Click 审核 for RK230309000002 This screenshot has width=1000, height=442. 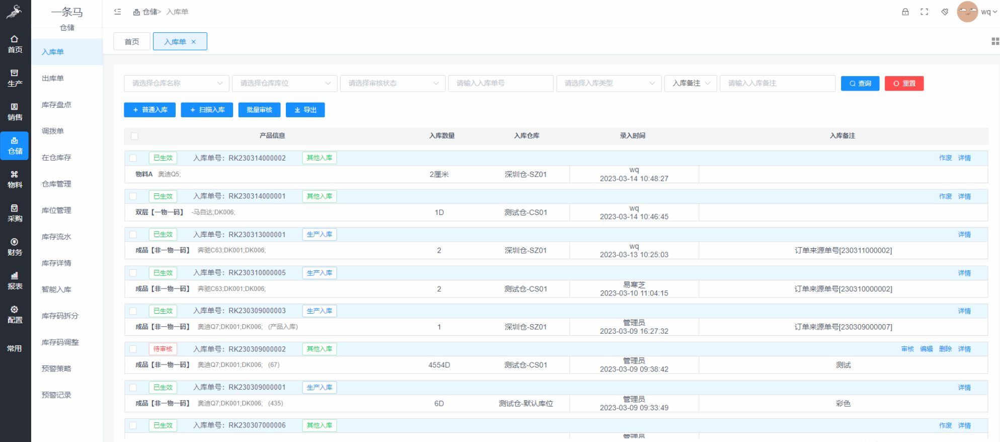tap(908, 349)
